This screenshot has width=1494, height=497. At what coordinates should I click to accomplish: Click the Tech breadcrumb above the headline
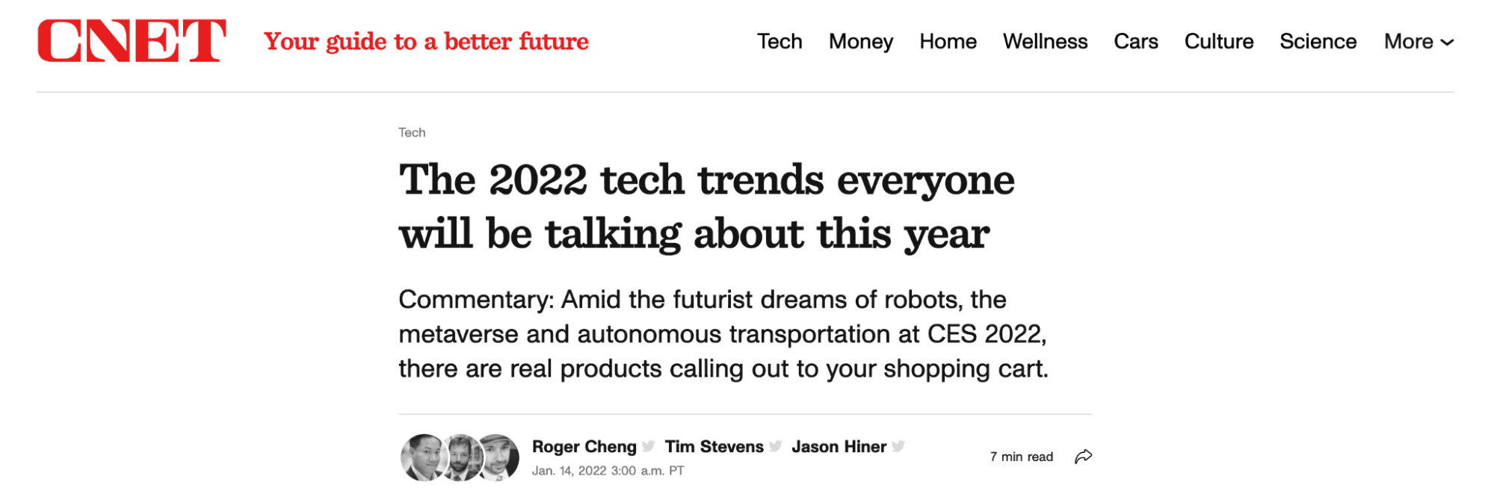point(412,132)
